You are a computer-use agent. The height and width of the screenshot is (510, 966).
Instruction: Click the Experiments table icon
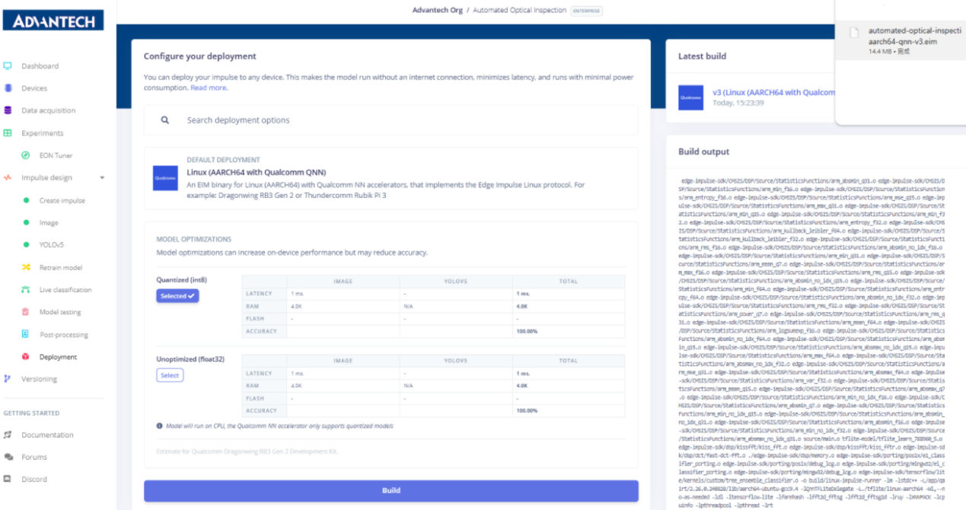pos(8,133)
